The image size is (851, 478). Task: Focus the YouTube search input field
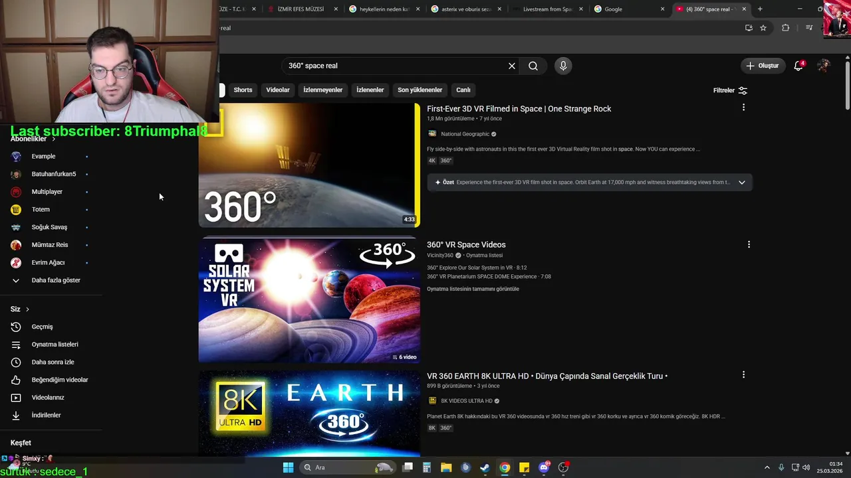[x=394, y=66]
